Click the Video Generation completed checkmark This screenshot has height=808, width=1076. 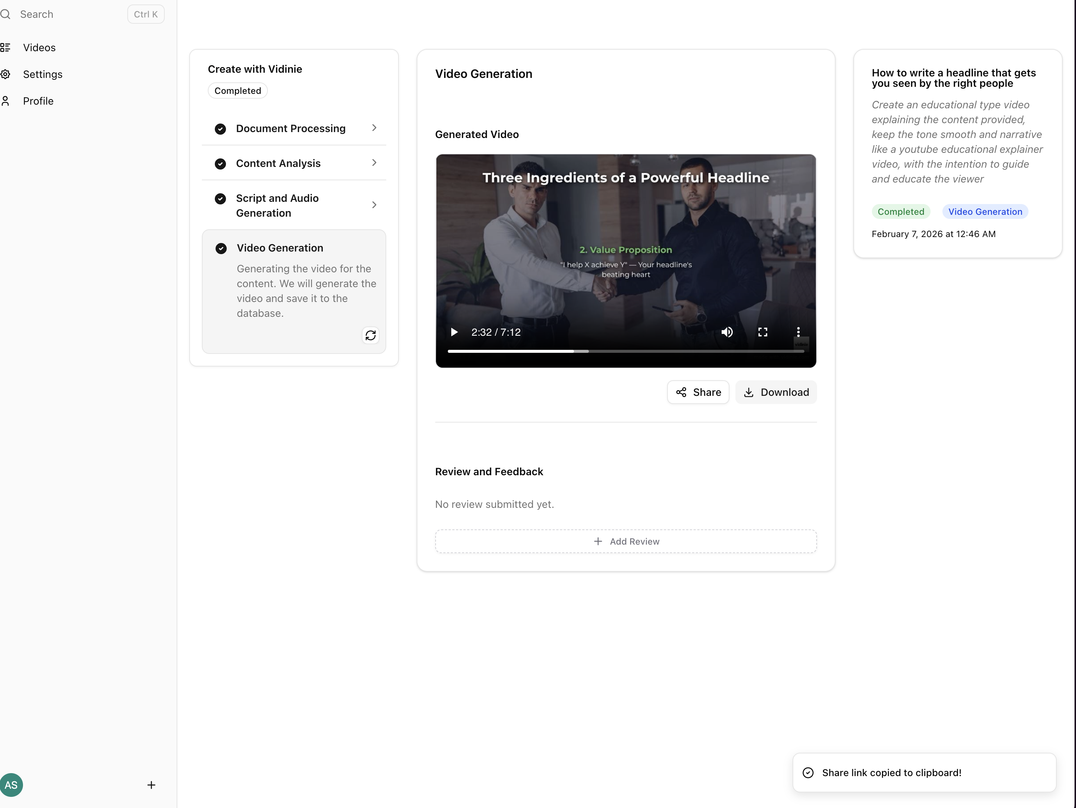pyautogui.click(x=221, y=248)
